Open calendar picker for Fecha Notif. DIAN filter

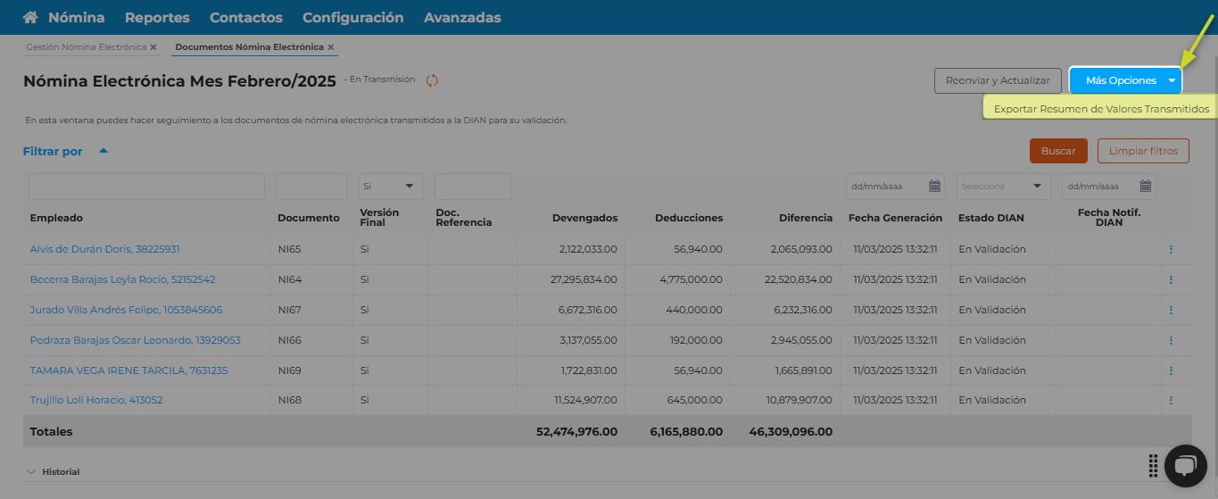tap(1146, 187)
